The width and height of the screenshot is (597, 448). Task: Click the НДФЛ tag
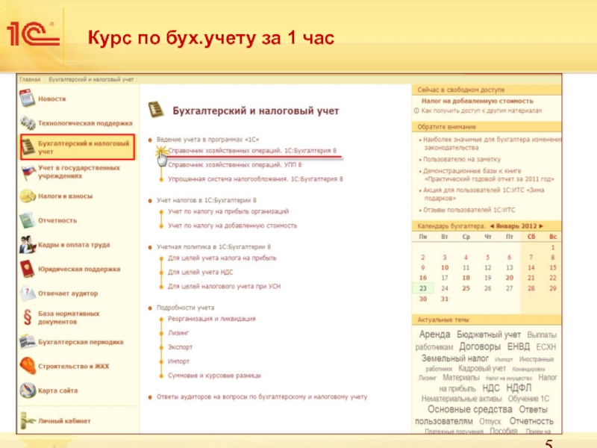pos(519,388)
